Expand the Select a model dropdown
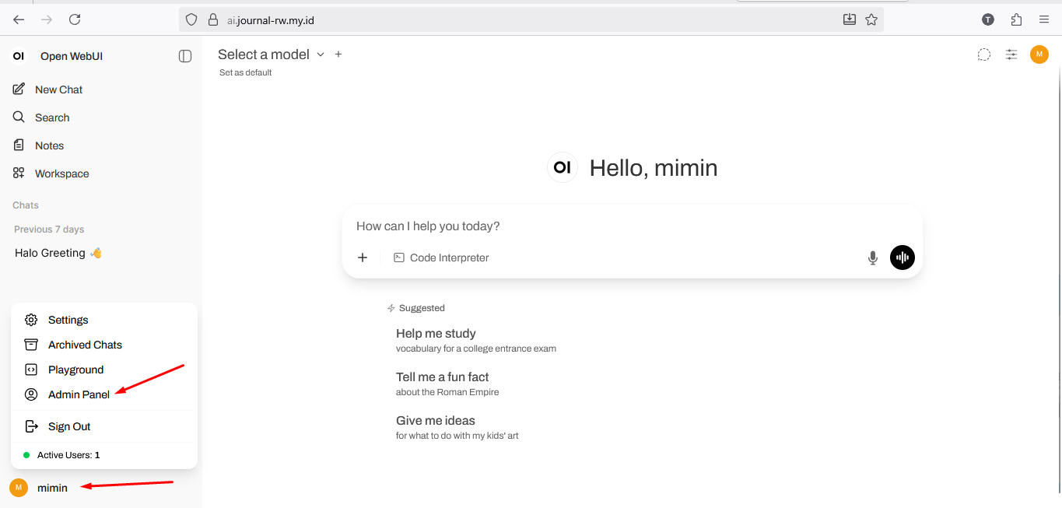This screenshot has height=508, width=1062. pyautogui.click(x=271, y=54)
